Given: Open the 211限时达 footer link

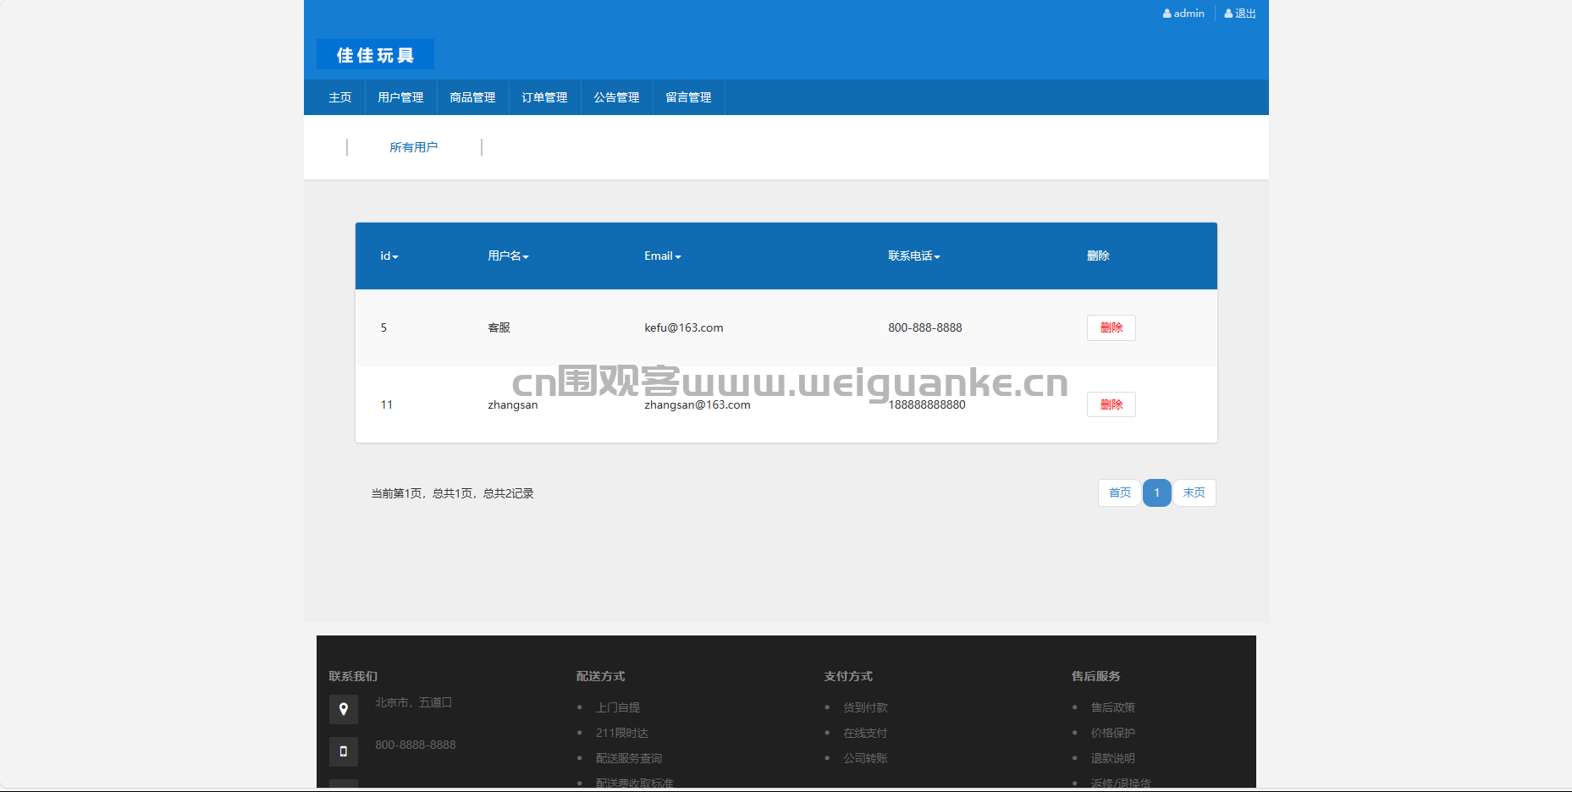Looking at the screenshot, I should [622, 733].
